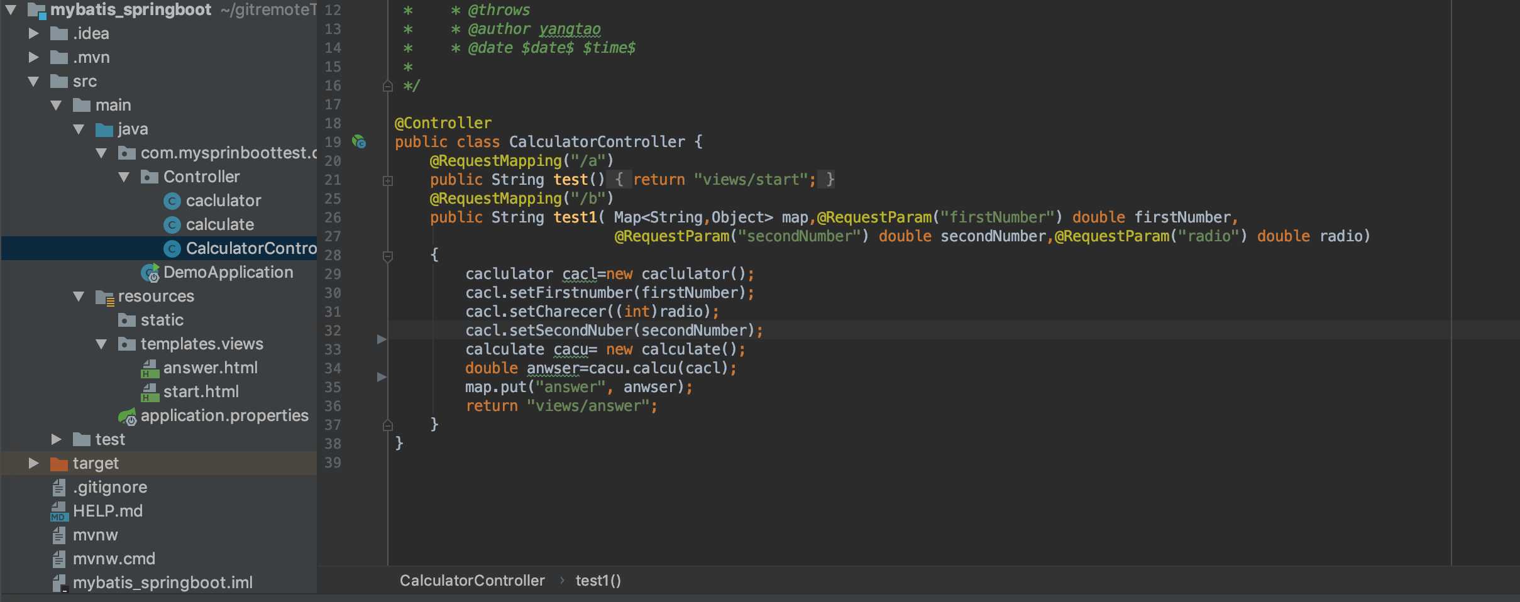
Task: Click @Controller annotation on line 18
Action: click(443, 123)
